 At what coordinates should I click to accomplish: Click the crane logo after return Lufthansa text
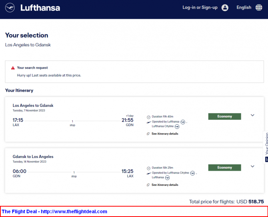tap(167, 178)
